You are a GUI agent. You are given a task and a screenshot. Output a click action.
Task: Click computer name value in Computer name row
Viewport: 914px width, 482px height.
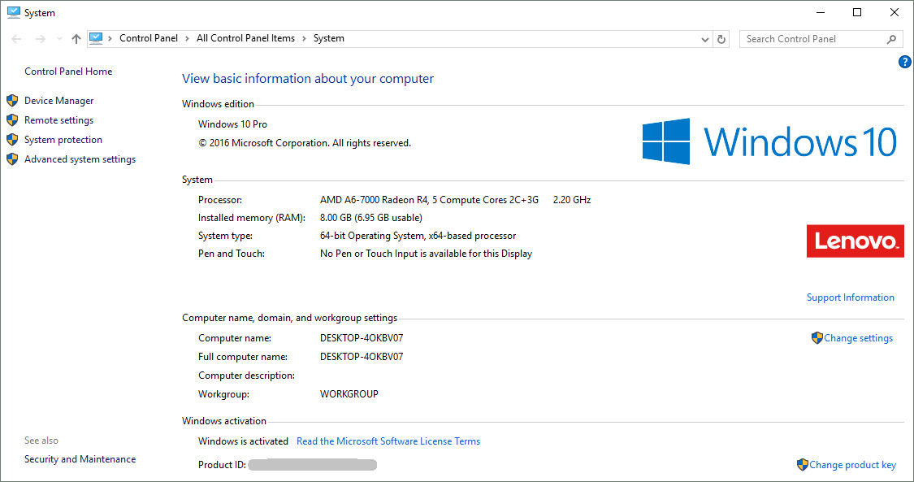[362, 337]
